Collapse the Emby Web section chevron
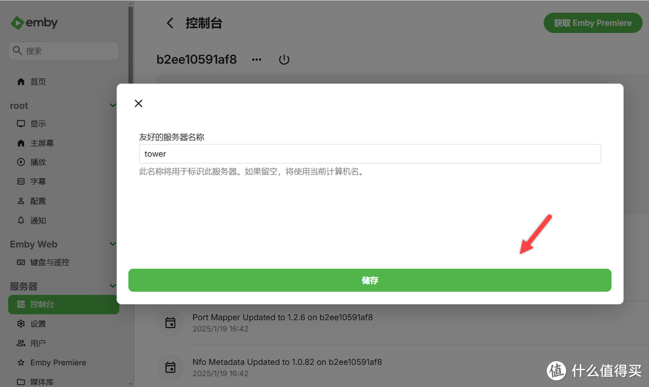Image resolution: width=649 pixels, height=387 pixels. click(112, 244)
